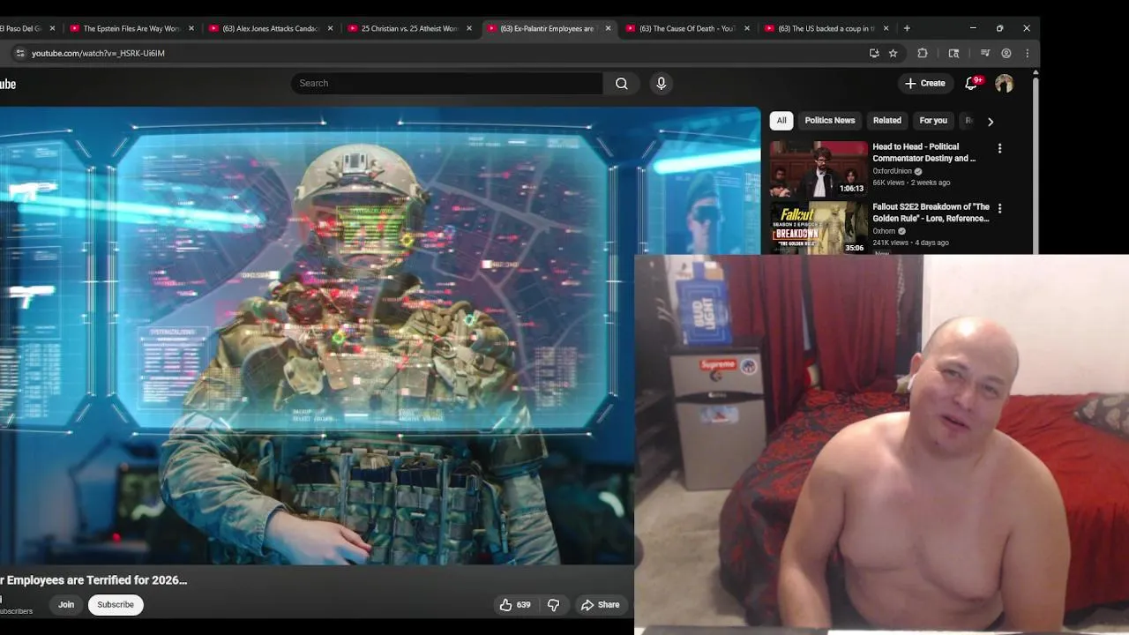Click the video title Employees are Terrified for 2026
Screen dimensions: 1129x635
[x=93, y=580]
